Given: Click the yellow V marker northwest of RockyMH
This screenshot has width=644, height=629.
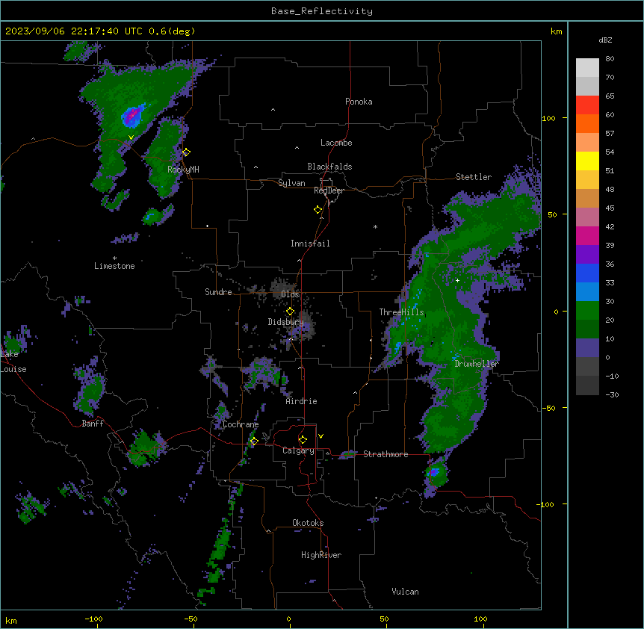Looking at the screenshot, I should 131,137.
